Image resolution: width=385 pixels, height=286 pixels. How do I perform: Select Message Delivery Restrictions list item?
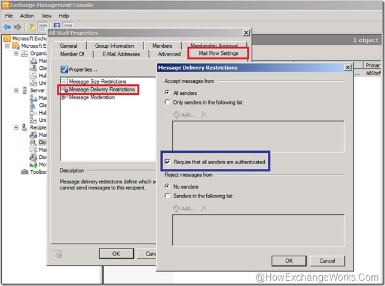tap(98, 90)
